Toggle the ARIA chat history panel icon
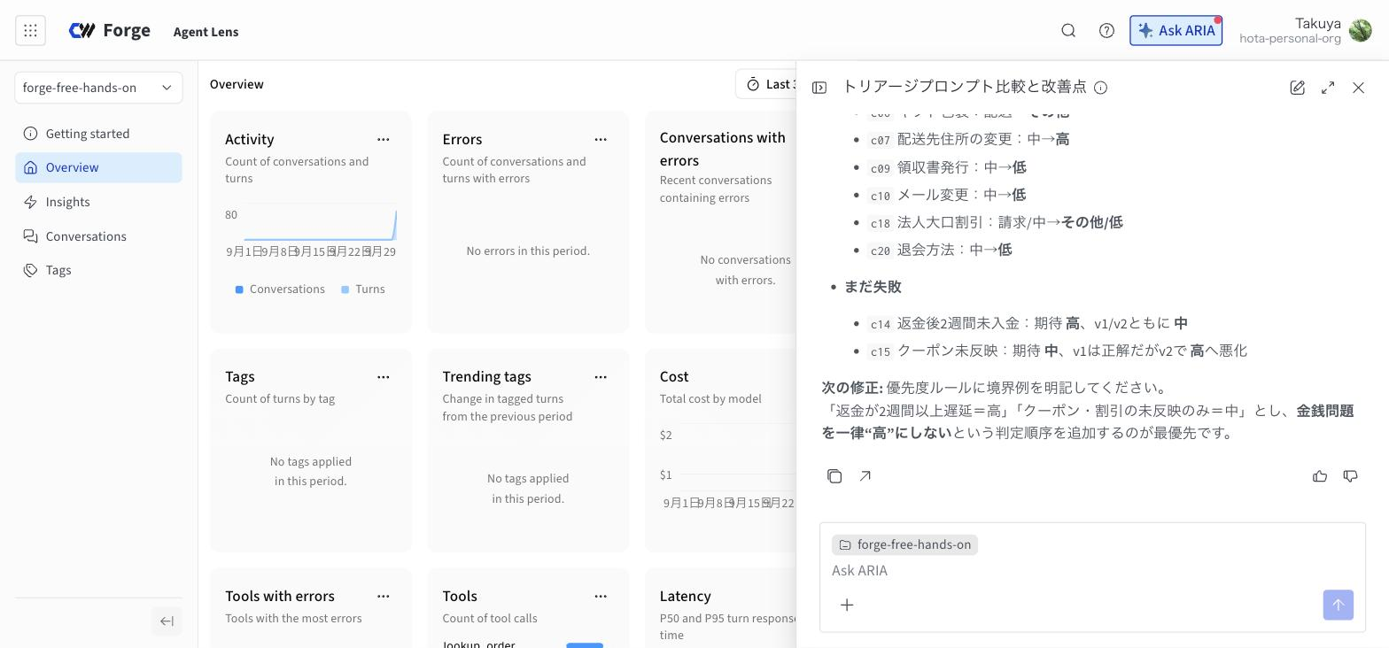The height and width of the screenshot is (648, 1389). (819, 88)
